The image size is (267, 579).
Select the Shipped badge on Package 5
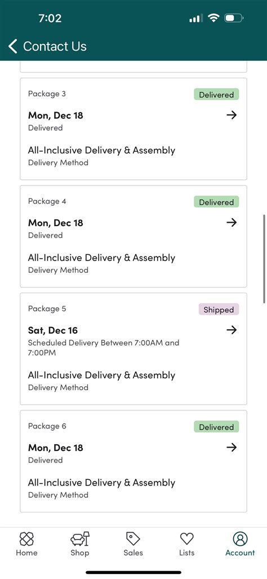point(219,310)
